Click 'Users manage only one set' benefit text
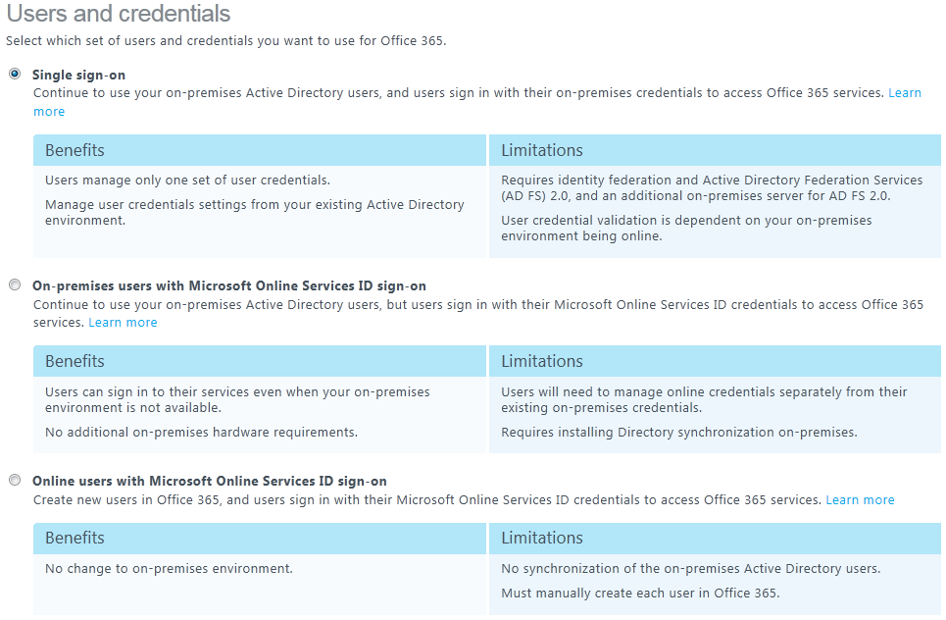This screenshot has width=946, height=620. point(187,181)
